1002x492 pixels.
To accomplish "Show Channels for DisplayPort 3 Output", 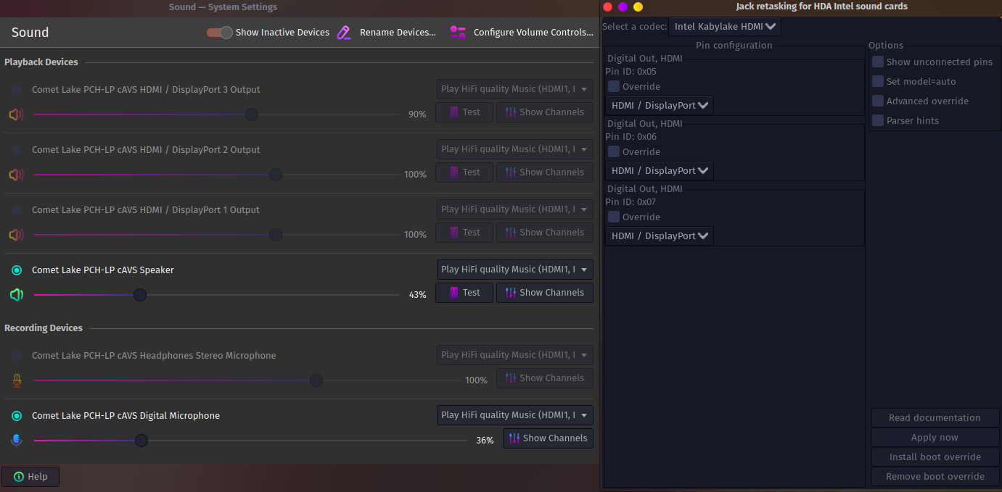I will pyautogui.click(x=545, y=112).
